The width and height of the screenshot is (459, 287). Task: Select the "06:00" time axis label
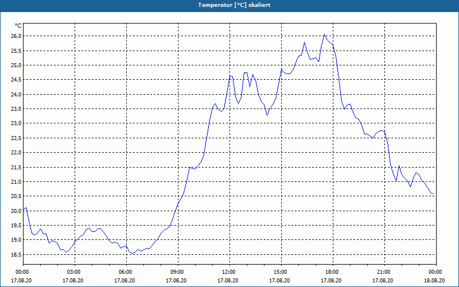pyautogui.click(x=126, y=272)
